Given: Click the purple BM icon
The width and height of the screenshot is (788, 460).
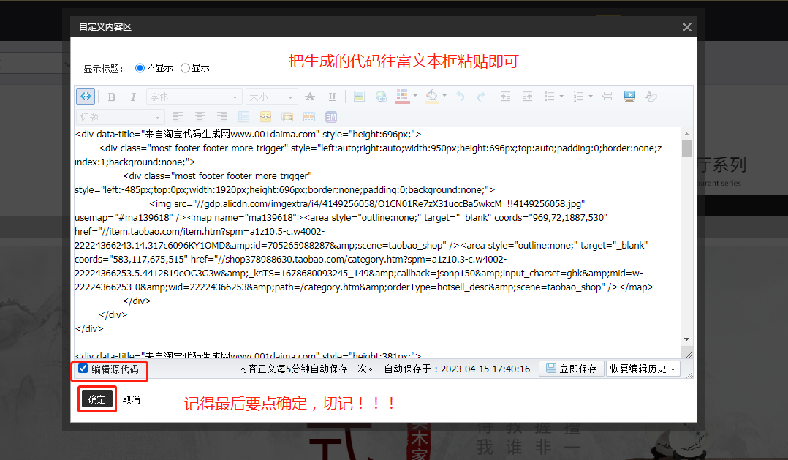Looking at the screenshot, I should [x=330, y=117].
